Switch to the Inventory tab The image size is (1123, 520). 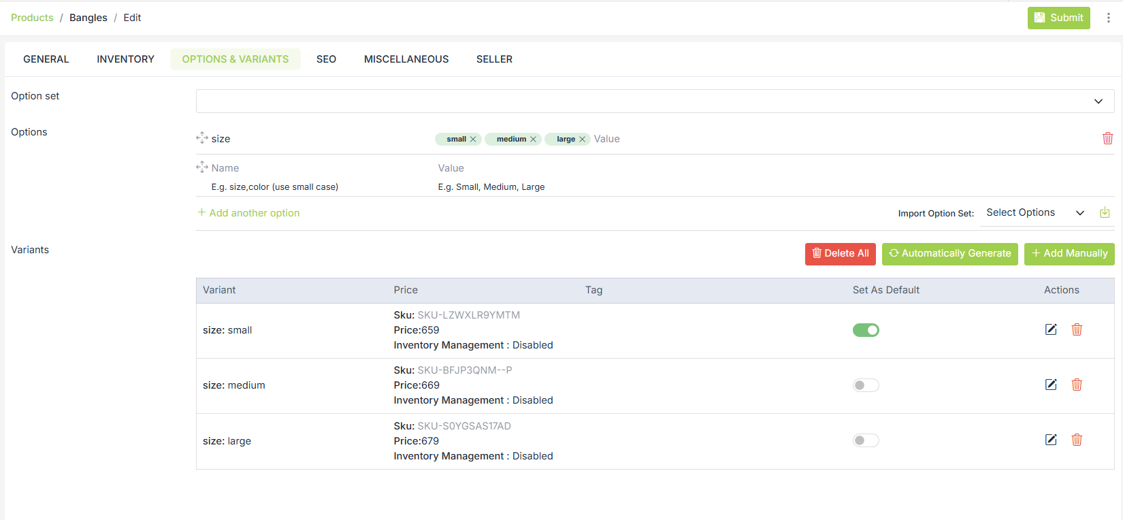(125, 59)
